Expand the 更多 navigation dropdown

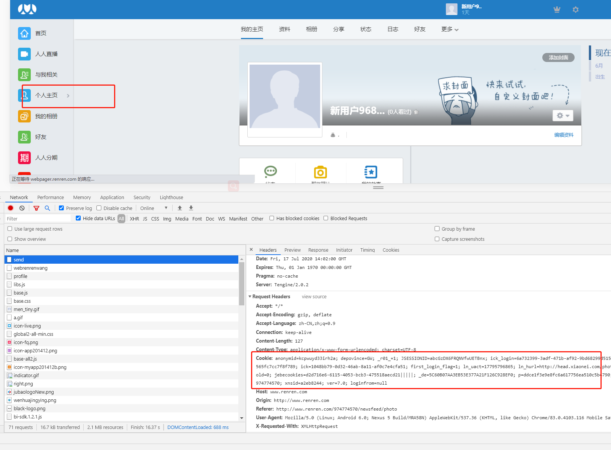(x=450, y=29)
